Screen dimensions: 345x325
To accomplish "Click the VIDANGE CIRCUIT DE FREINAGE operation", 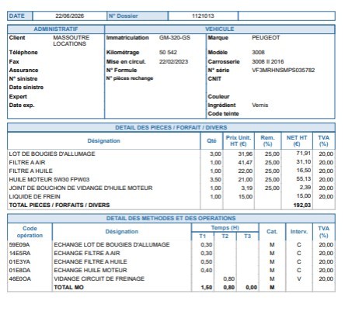I will pos(99,278).
